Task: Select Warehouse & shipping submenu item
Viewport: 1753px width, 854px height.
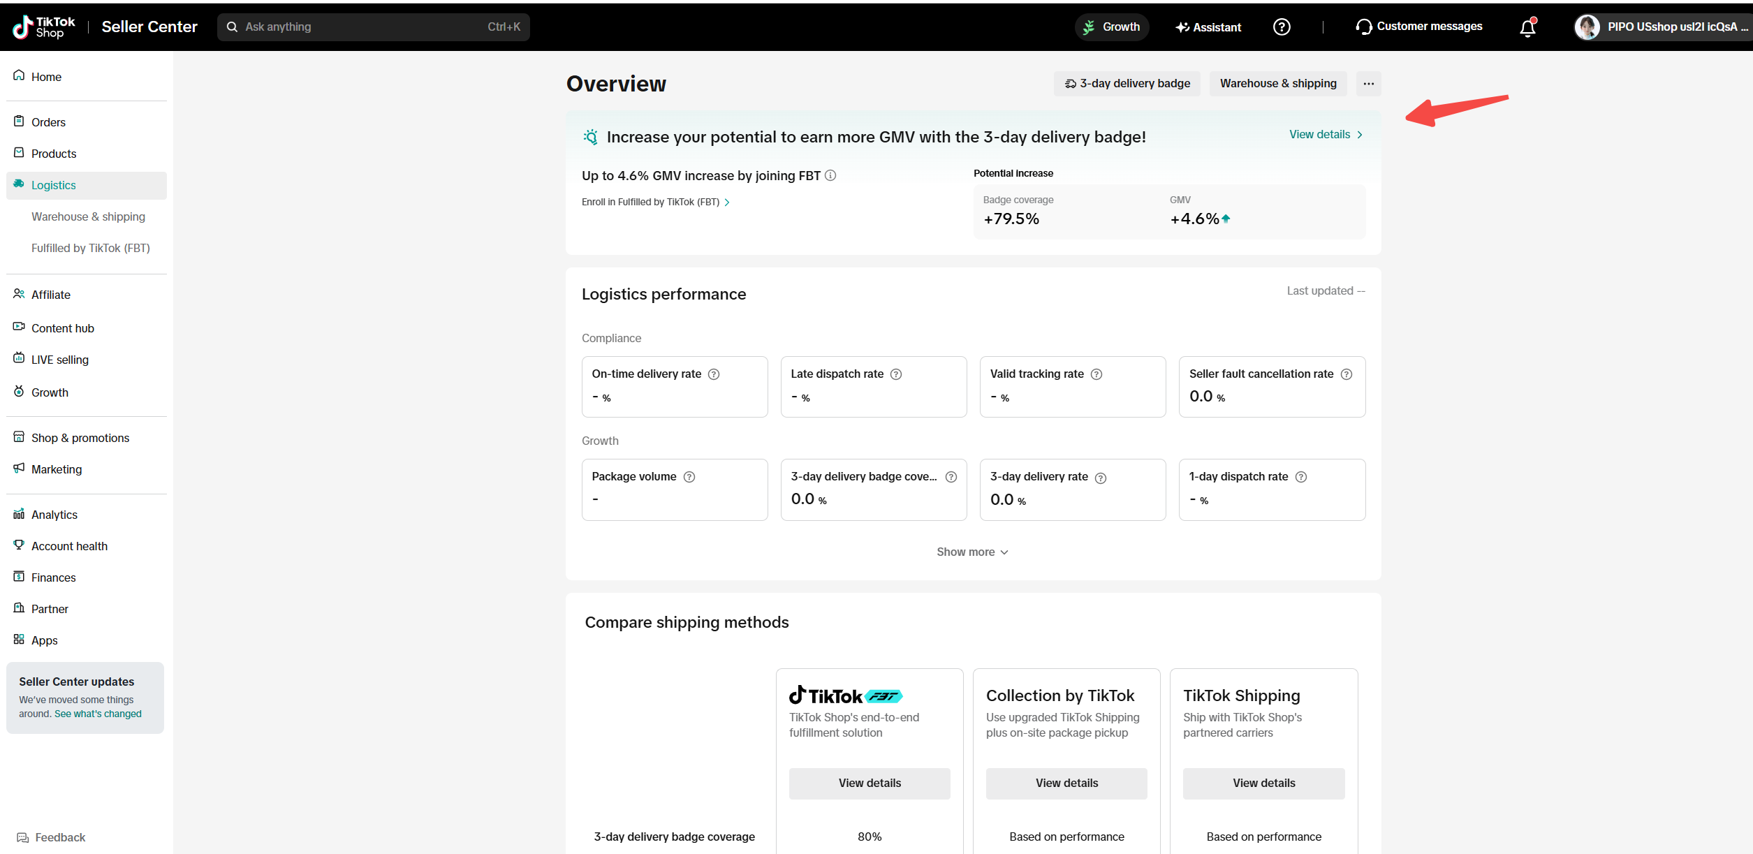Action: 88,216
